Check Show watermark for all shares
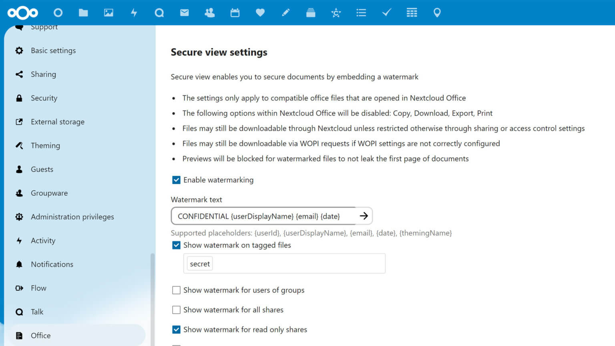 pyautogui.click(x=176, y=310)
